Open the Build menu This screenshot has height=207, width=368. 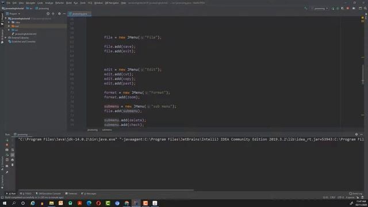(x=69, y=3)
